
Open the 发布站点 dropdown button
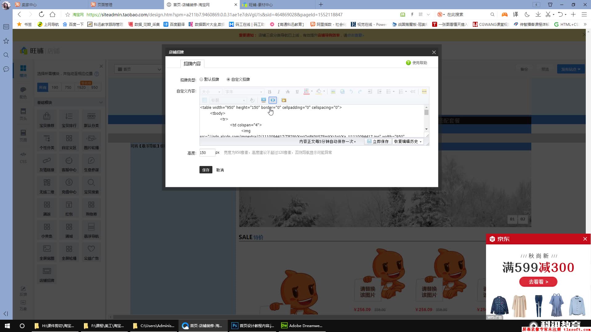(x=571, y=69)
